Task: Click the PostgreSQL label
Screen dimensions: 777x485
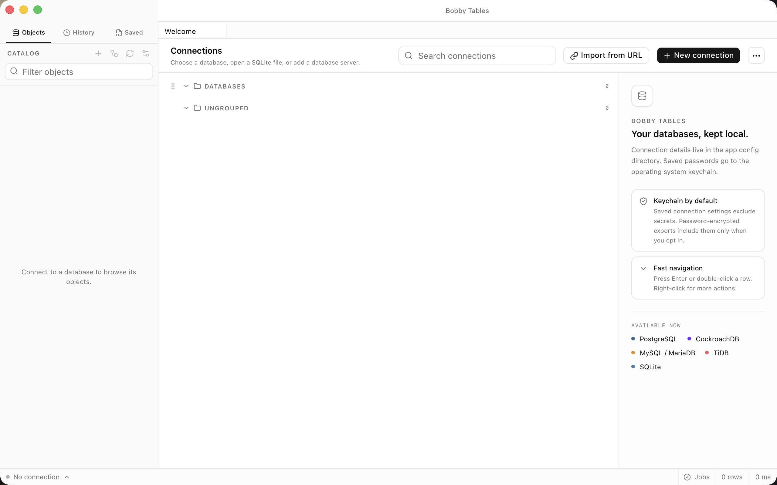Action: click(x=659, y=339)
